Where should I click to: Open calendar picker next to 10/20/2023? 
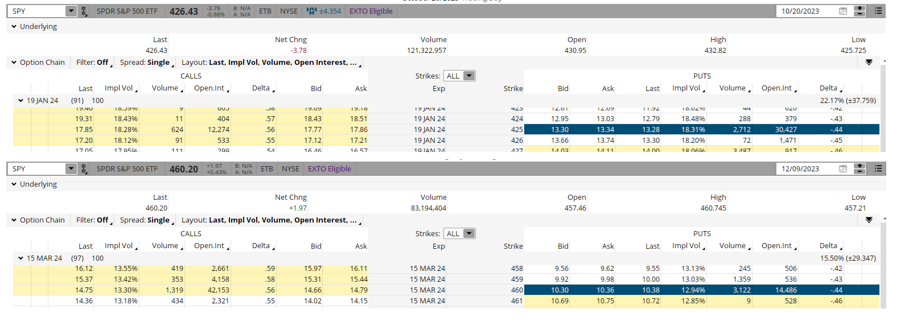point(843,11)
